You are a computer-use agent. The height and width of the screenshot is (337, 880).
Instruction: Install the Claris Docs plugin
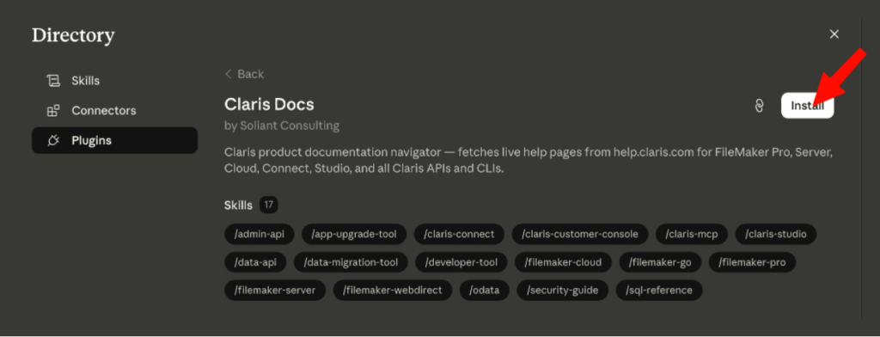(807, 106)
